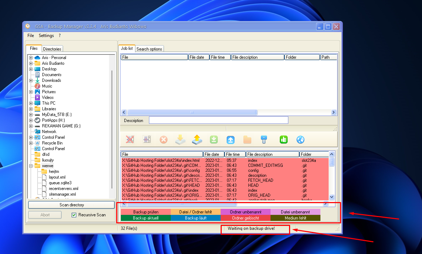
Task: Click the Recycle Bin icon
Action: point(37,143)
